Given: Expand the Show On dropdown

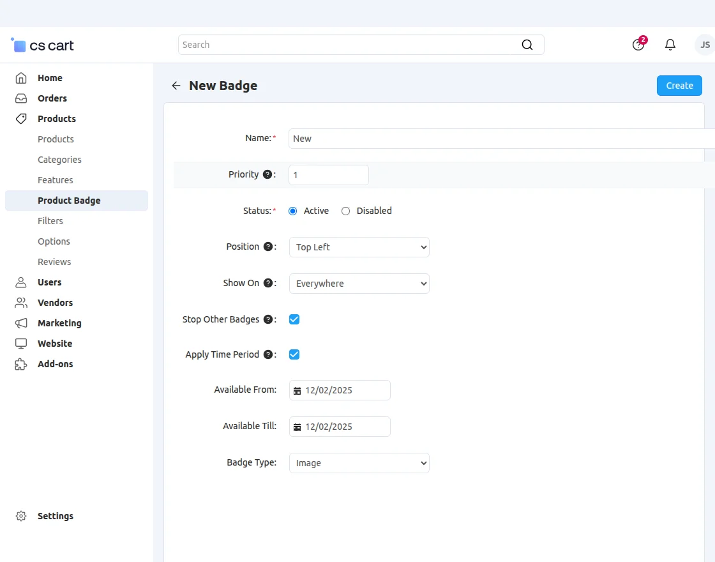Looking at the screenshot, I should coord(359,284).
